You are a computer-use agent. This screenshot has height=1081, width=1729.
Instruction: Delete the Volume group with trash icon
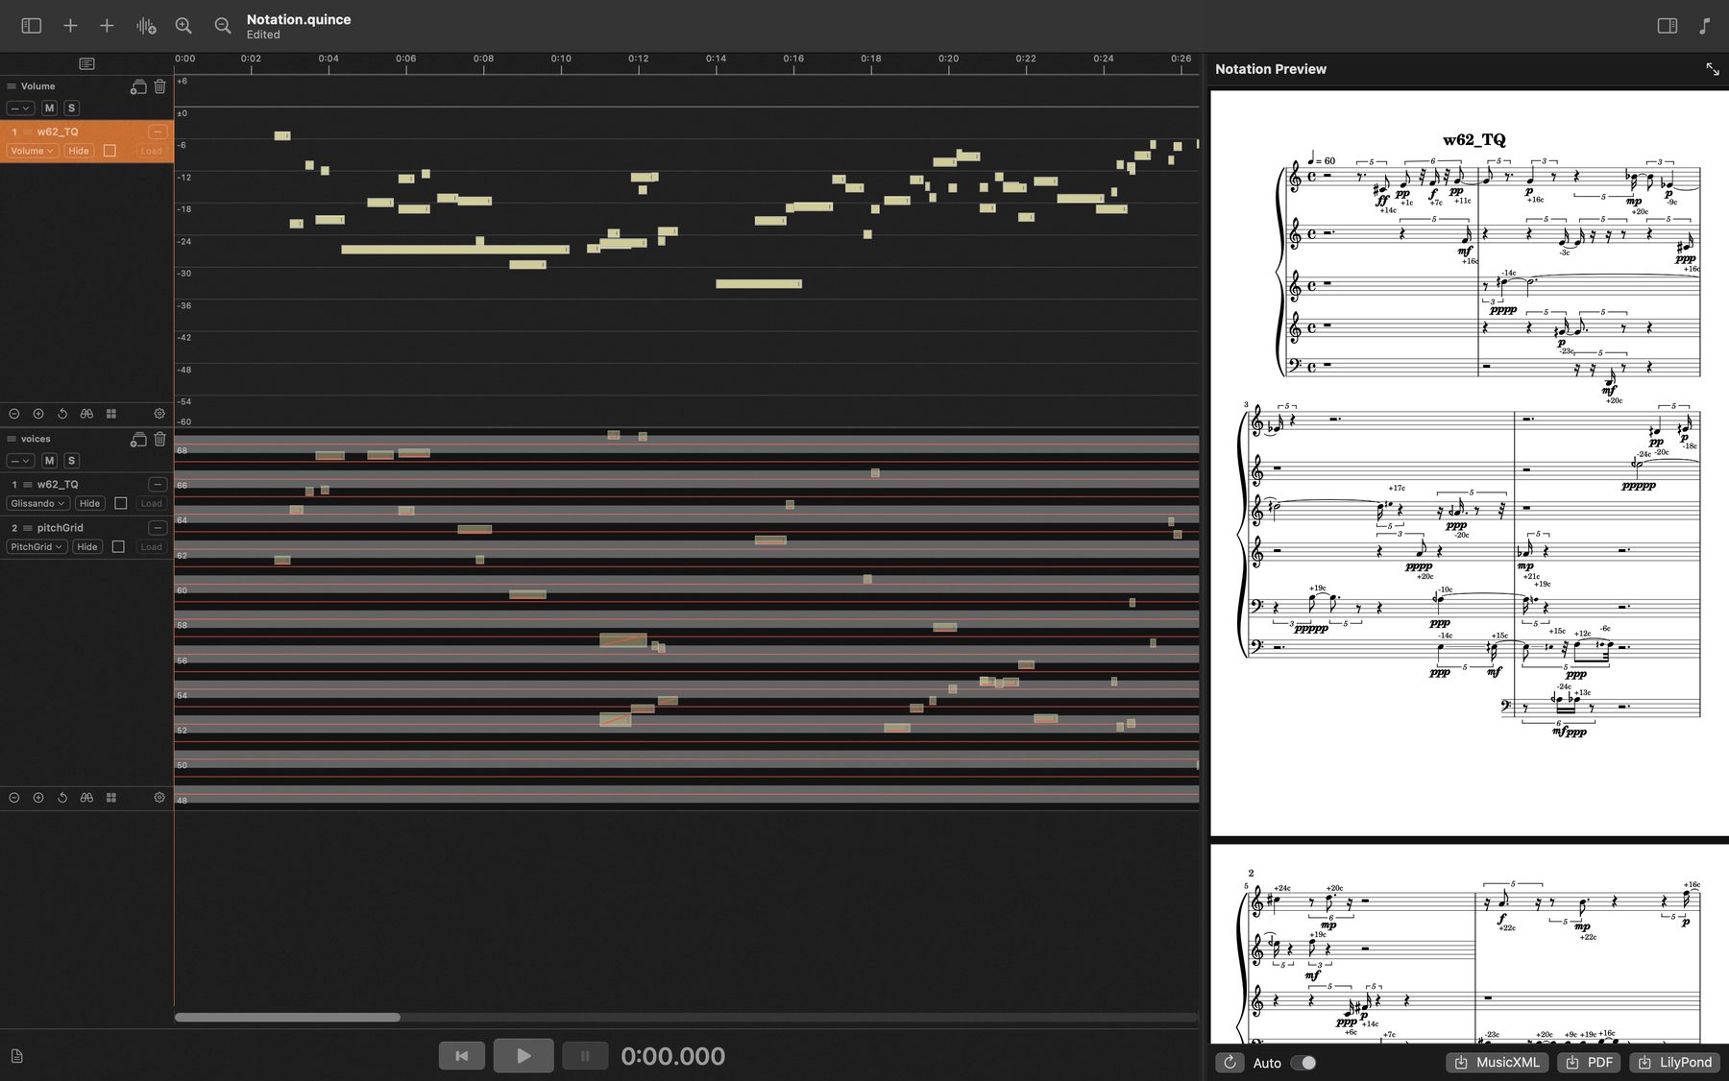(159, 86)
